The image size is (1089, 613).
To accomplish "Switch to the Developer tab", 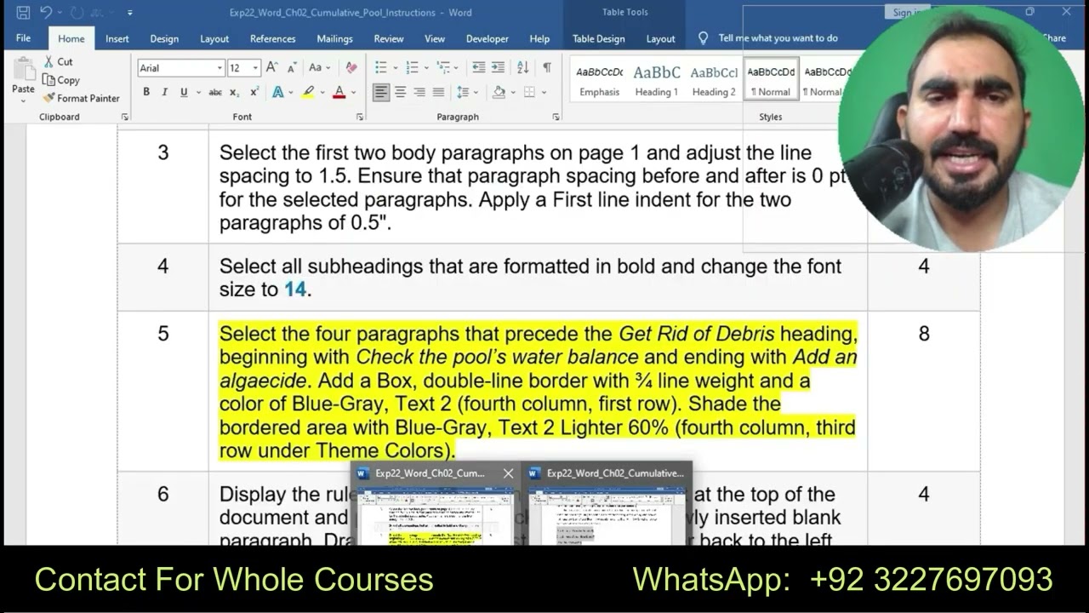I will pos(487,38).
